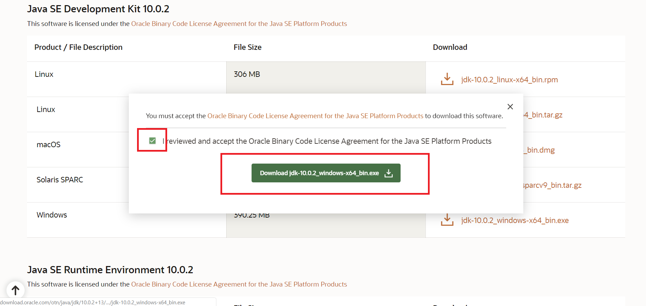Click the Download column header
The width and height of the screenshot is (646, 306).
click(x=450, y=47)
